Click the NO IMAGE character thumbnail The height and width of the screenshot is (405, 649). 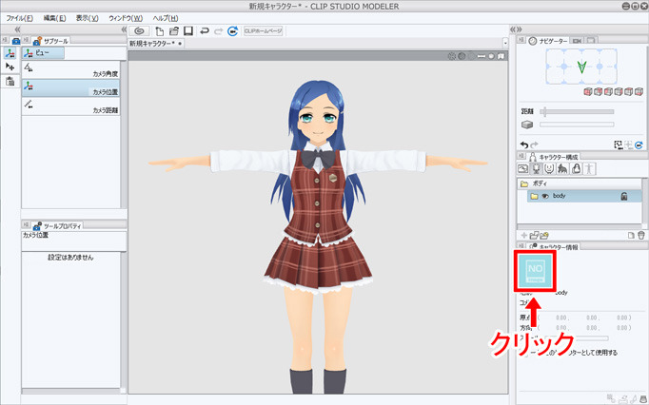point(533,273)
